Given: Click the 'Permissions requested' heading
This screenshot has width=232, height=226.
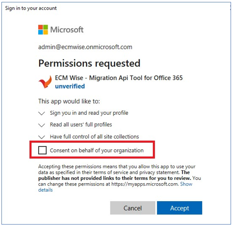Looking at the screenshot, I should click(90, 63).
